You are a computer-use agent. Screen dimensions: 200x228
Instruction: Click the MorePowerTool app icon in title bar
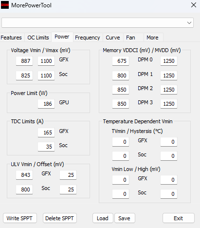click(x=5, y=5)
